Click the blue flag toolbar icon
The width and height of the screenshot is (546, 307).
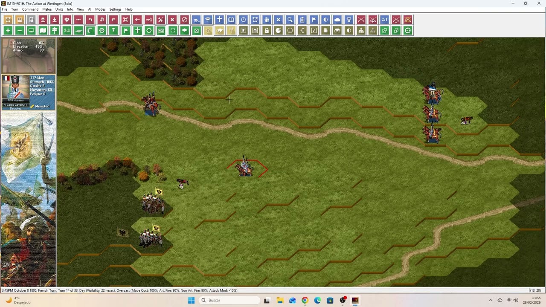(x=314, y=20)
